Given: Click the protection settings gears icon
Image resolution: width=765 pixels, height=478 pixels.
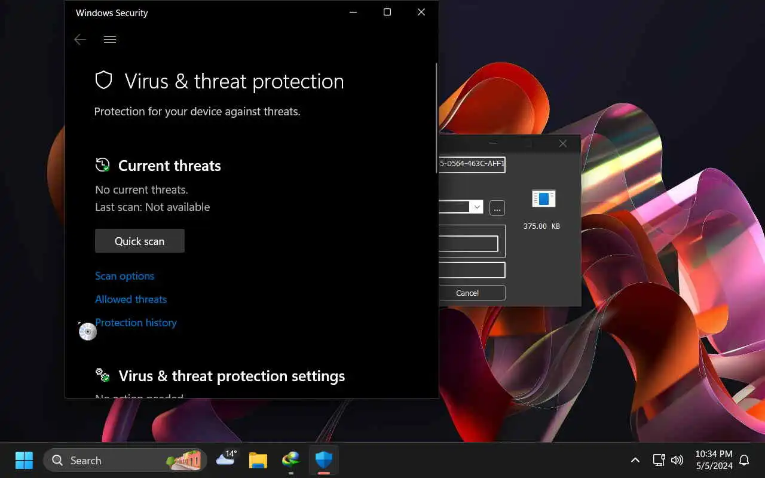Looking at the screenshot, I should 103,375.
